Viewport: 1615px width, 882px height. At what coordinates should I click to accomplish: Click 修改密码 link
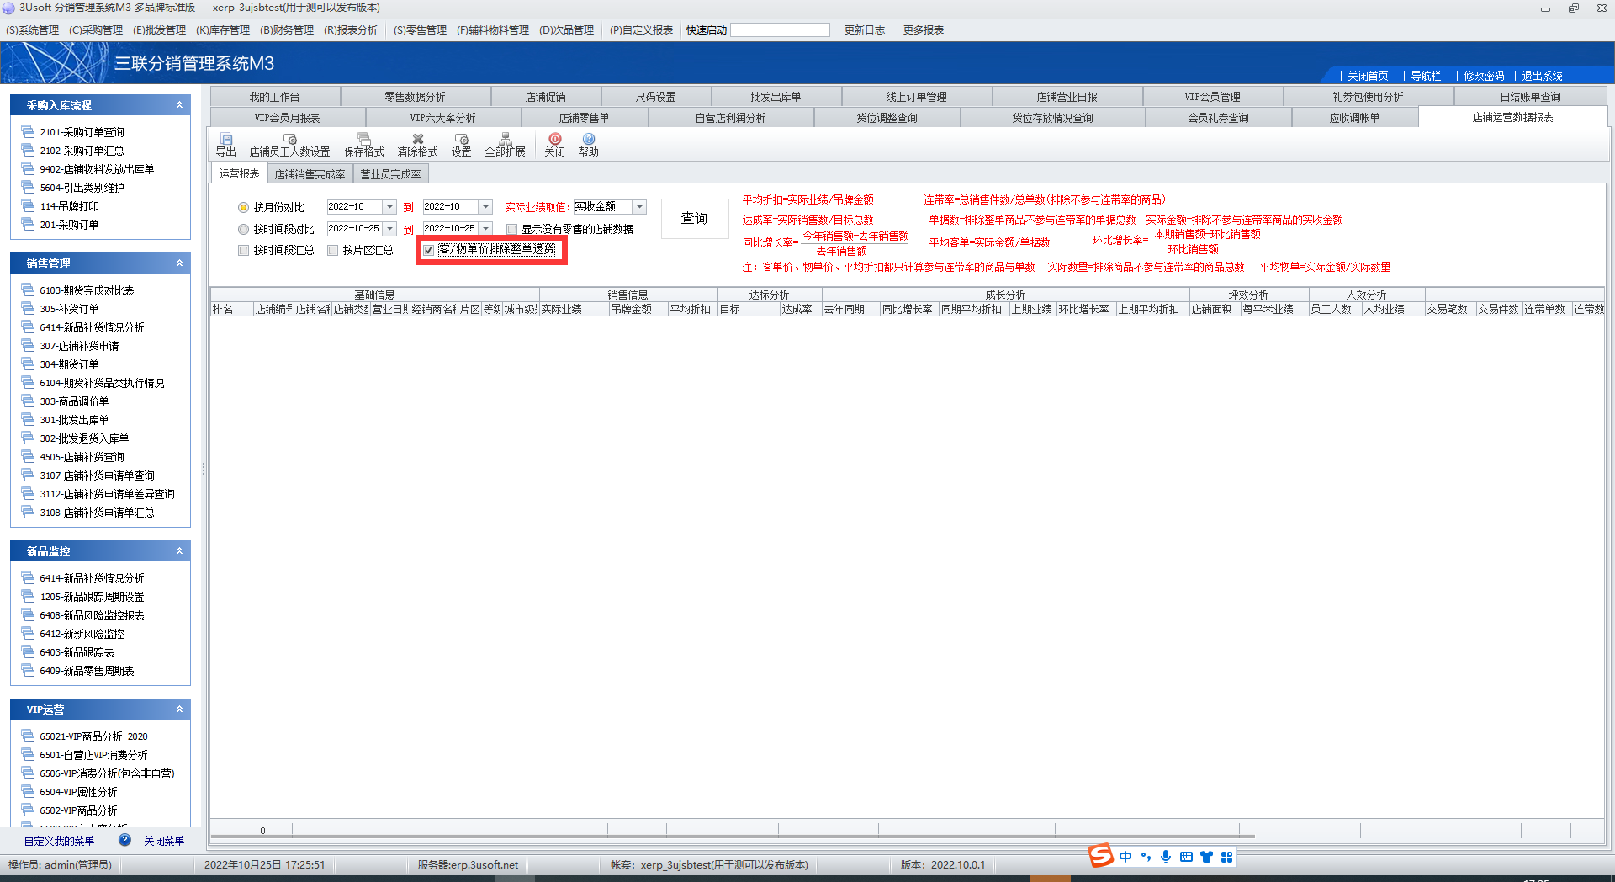point(1484,76)
